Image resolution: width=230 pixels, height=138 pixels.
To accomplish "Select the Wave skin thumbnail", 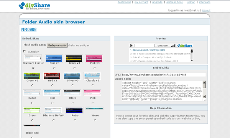I will pyautogui.click(x=94, y=108).
